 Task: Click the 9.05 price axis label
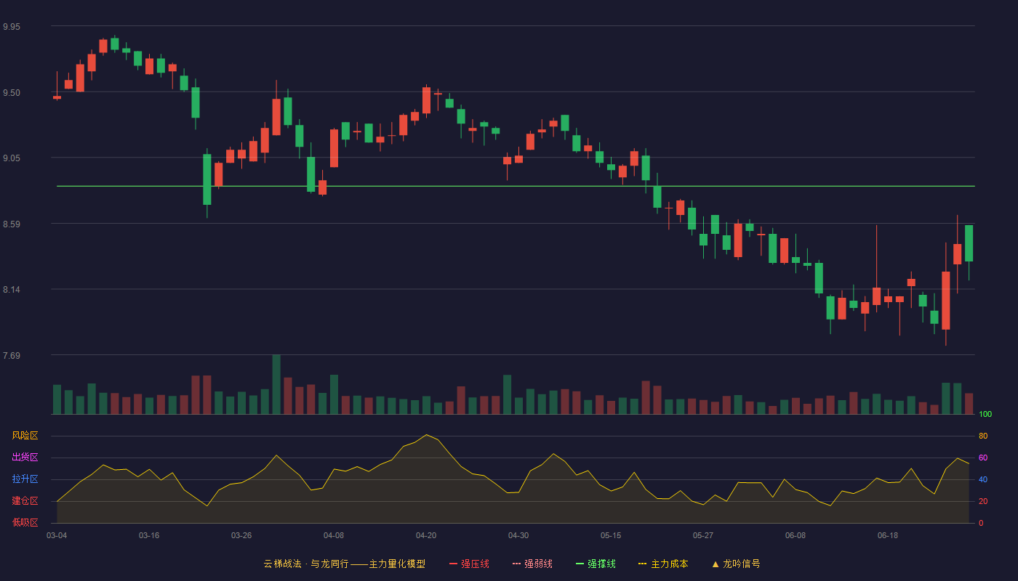tap(12, 158)
